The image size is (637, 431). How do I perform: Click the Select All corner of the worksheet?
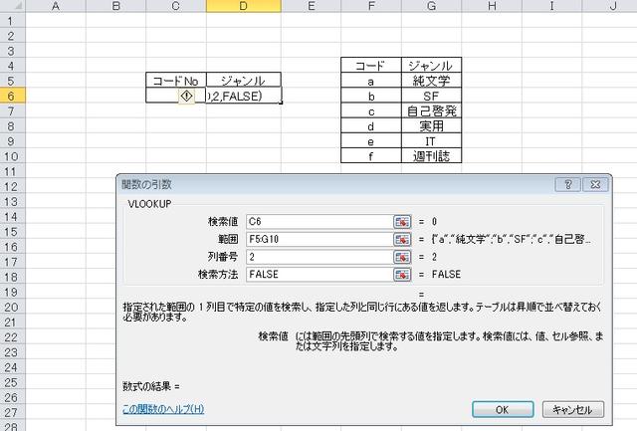coord(13,6)
